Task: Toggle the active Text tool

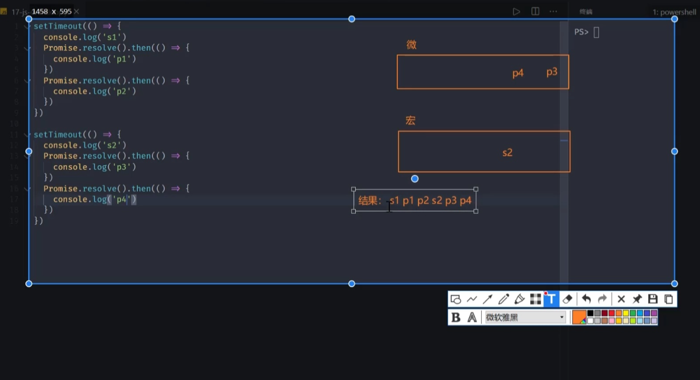Action: pyautogui.click(x=551, y=299)
